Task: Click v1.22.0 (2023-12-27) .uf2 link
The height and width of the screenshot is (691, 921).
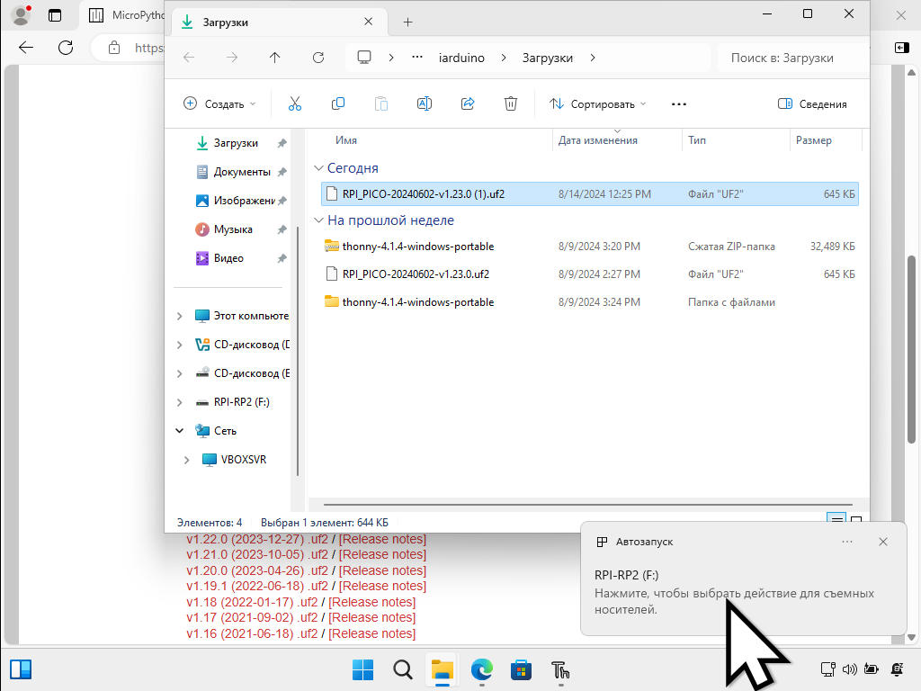Action: [x=257, y=539]
